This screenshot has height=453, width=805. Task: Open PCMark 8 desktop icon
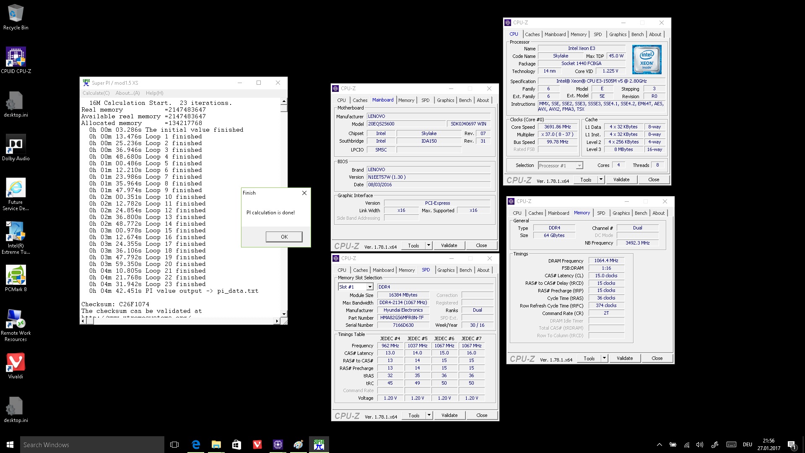[x=16, y=279]
